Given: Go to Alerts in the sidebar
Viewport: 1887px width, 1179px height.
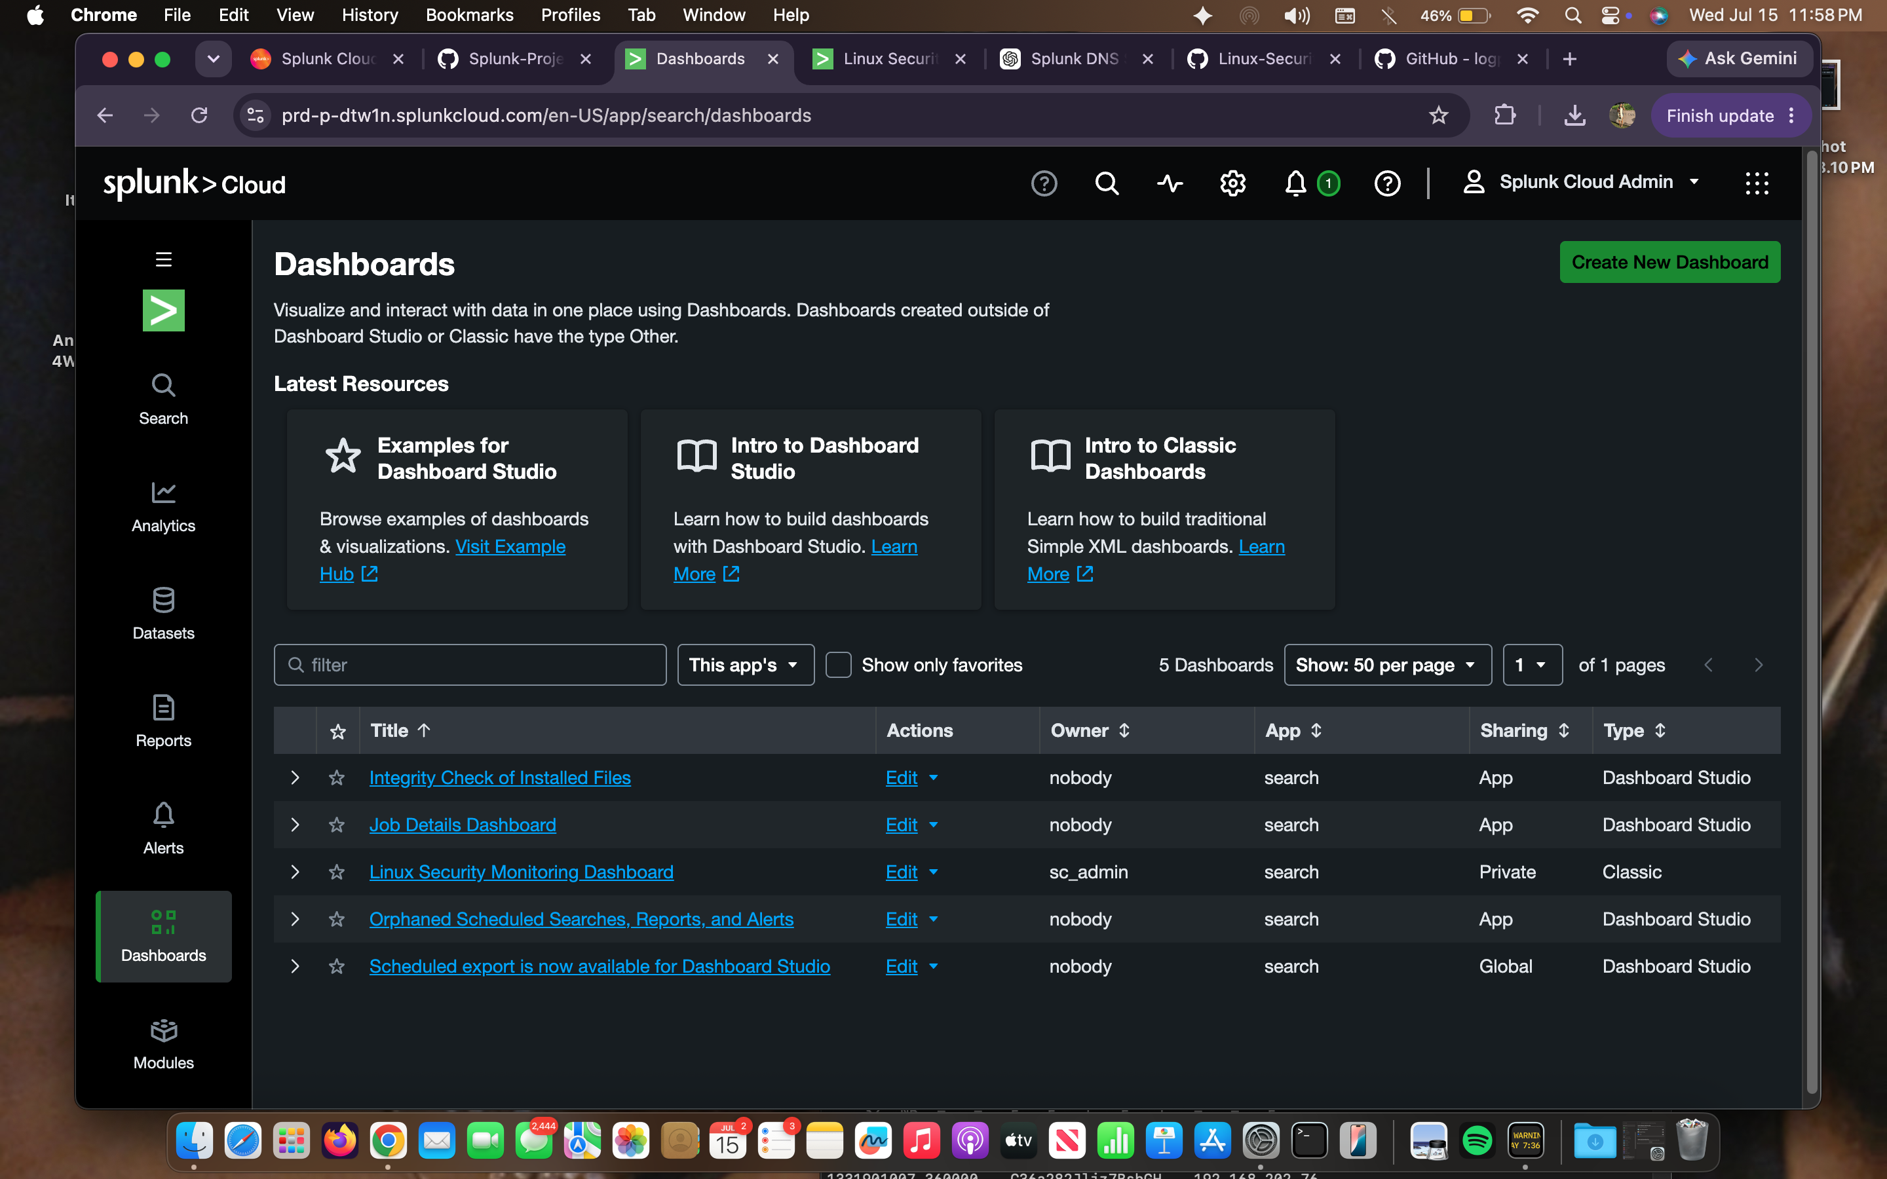Looking at the screenshot, I should [x=163, y=829].
